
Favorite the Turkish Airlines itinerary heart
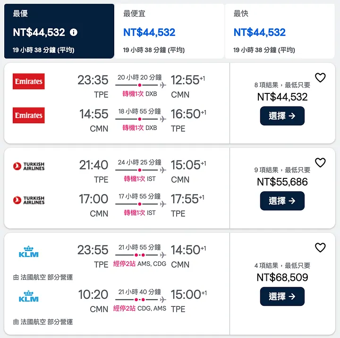[320, 163]
